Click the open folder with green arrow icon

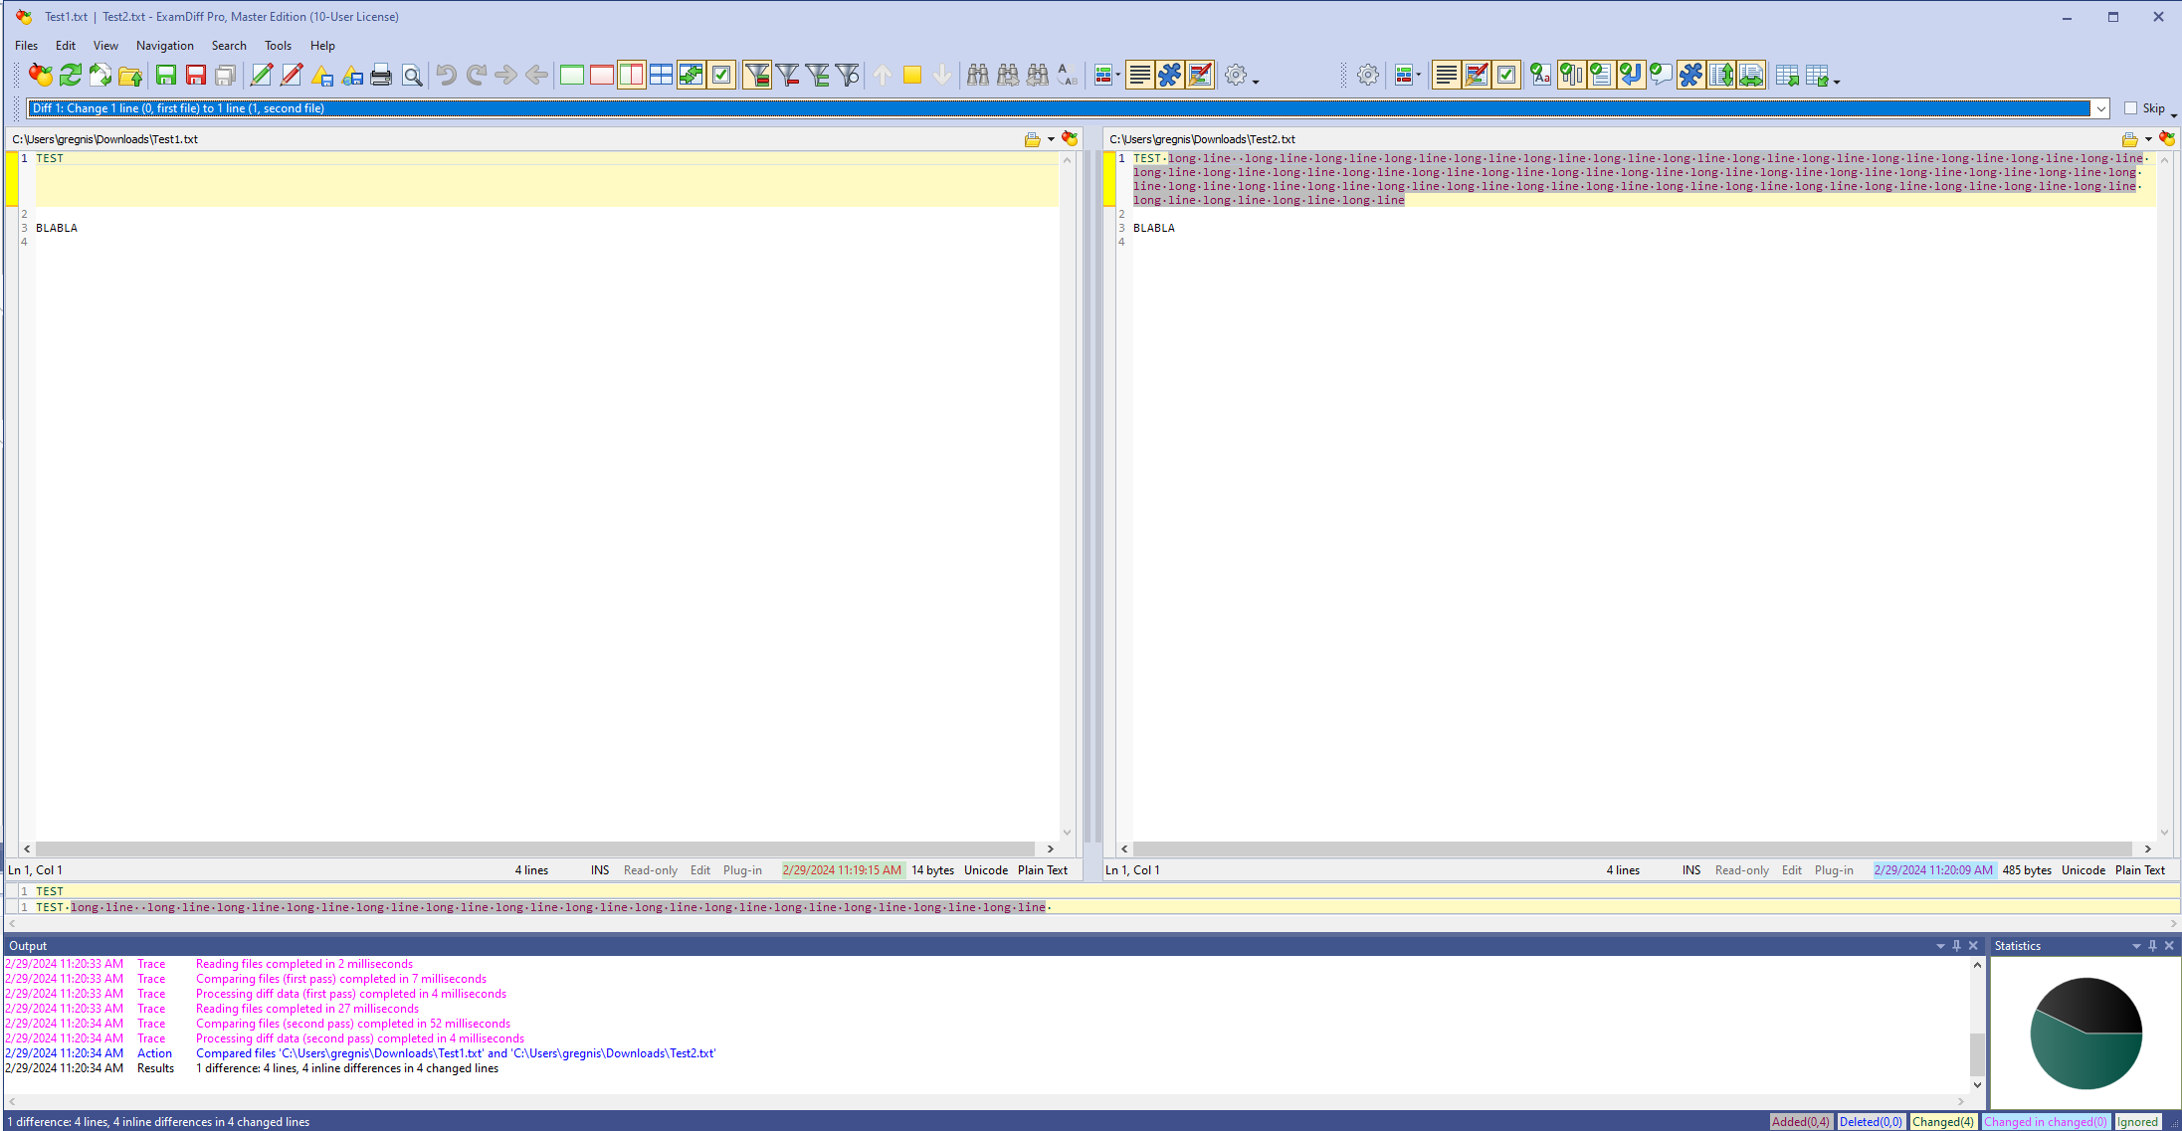[130, 75]
